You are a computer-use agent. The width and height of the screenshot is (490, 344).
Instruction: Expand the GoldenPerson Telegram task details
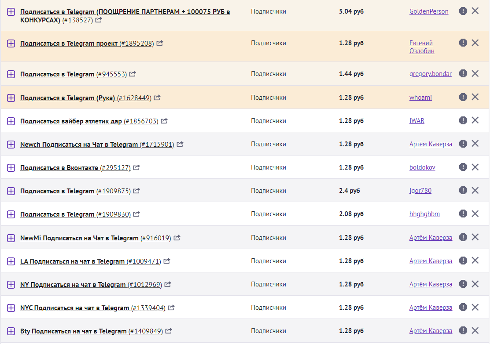[x=11, y=12]
